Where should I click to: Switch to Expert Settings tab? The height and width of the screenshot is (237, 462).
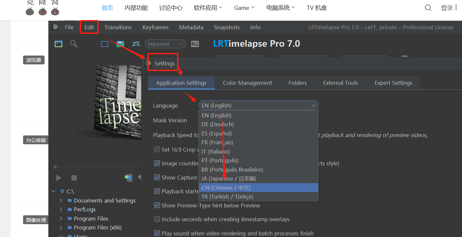point(393,83)
